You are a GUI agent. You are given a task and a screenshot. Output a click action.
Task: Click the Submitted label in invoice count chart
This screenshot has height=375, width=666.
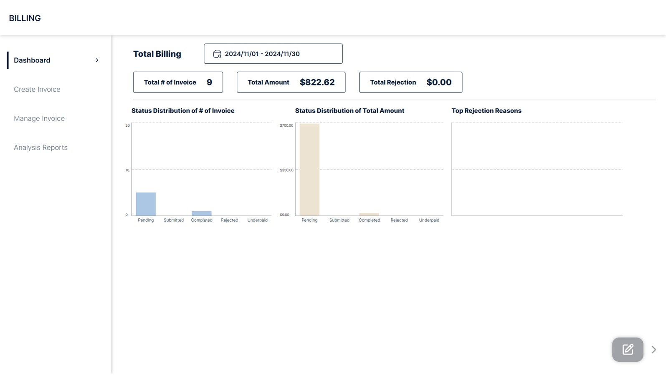coord(174,220)
